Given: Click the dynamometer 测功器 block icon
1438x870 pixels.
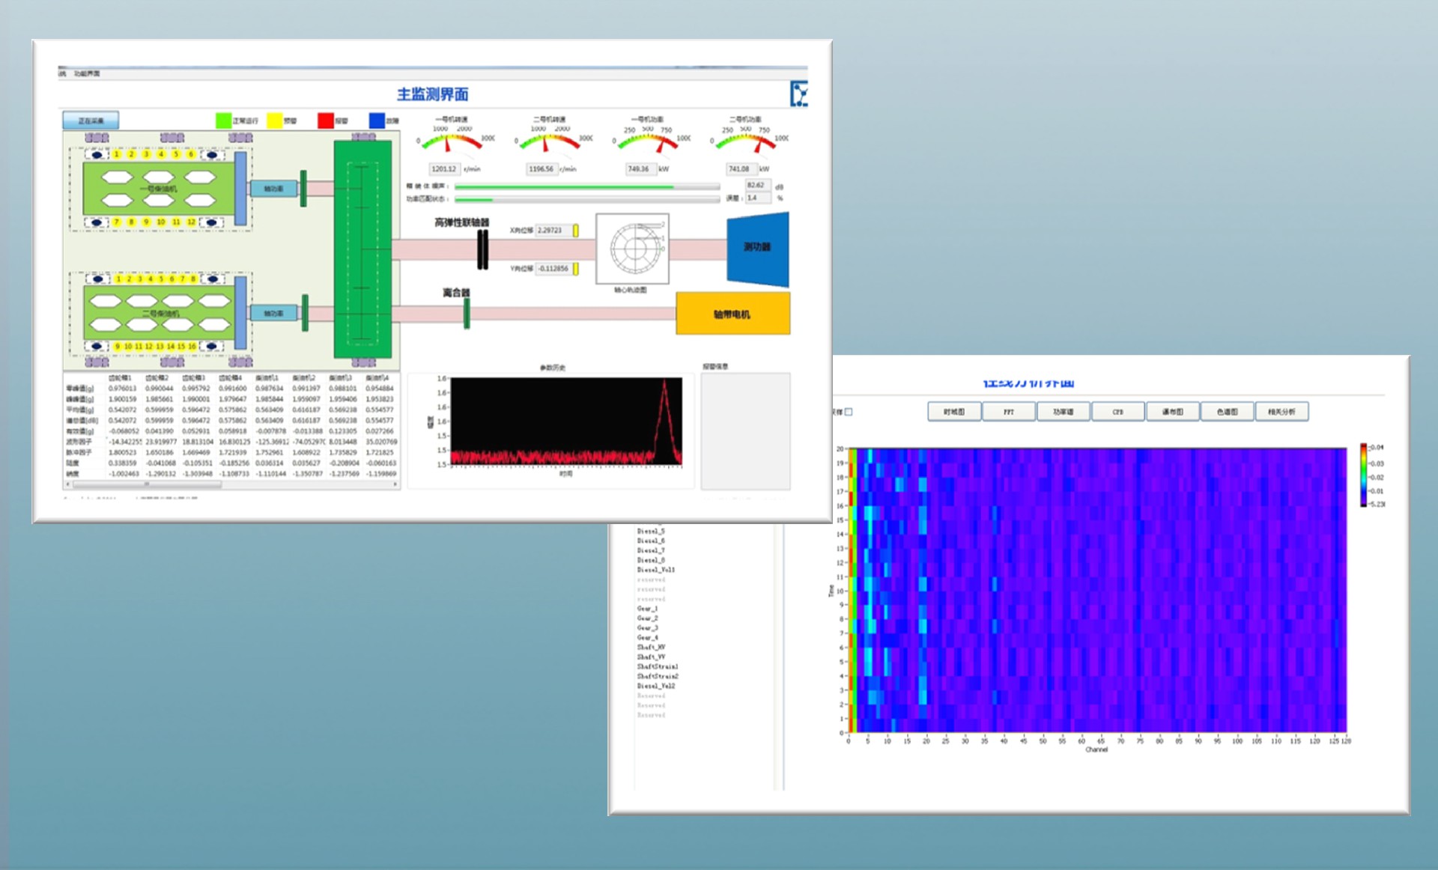Looking at the screenshot, I should pyautogui.click(x=757, y=248).
